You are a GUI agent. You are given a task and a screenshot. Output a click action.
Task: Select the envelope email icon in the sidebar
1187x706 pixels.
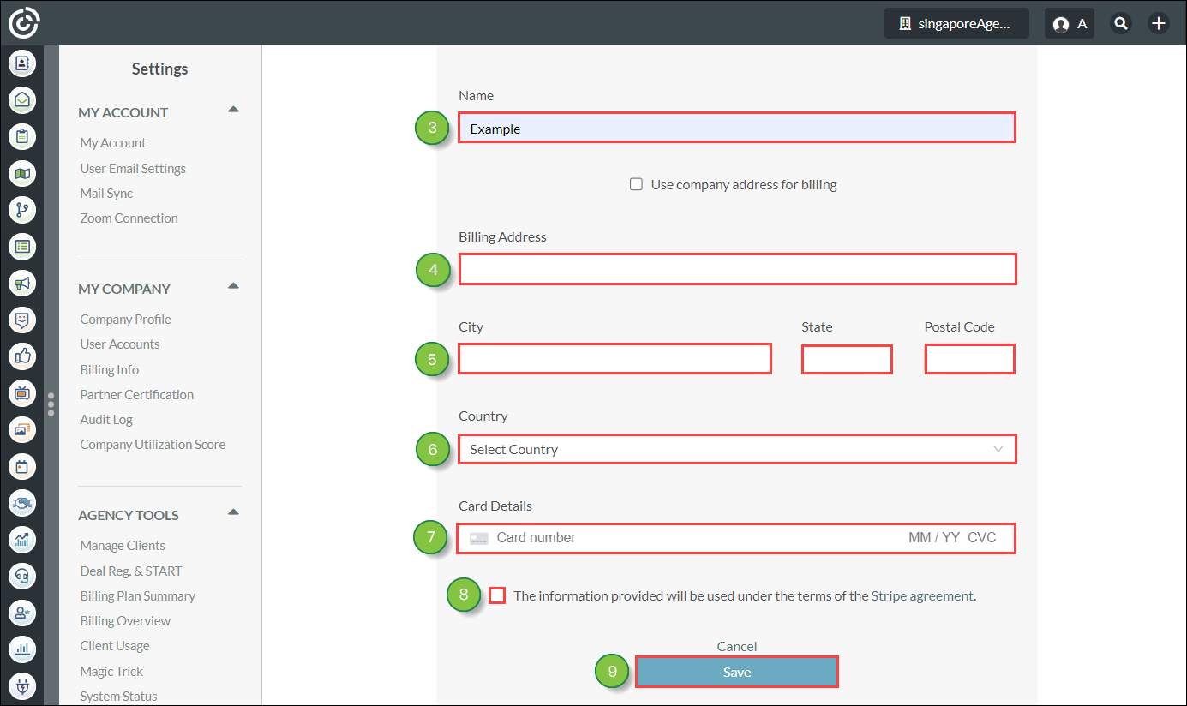pyautogui.click(x=22, y=99)
